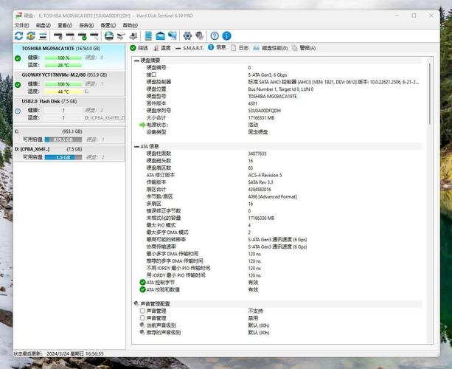Switch to the 温度 tab
The image size is (452, 369).
click(x=161, y=48)
